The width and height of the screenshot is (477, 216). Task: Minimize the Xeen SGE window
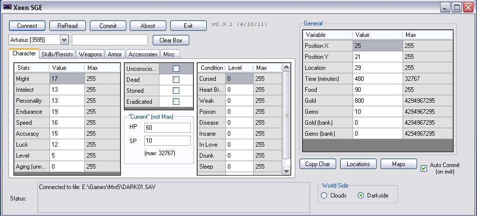[x=445, y=7]
